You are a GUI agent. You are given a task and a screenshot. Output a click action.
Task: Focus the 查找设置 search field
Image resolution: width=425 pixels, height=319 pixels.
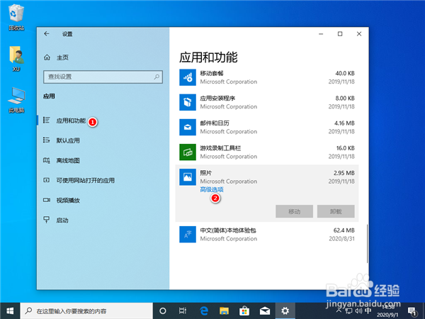tap(103, 77)
